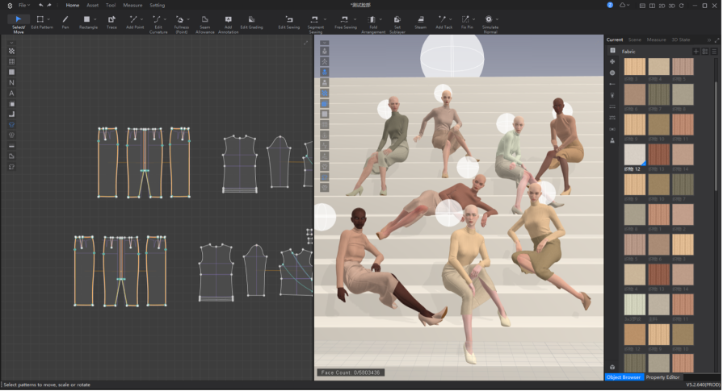The image size is (723, 391).
Task: Open the Property Editor panel
Action: (x=662, y=377)
